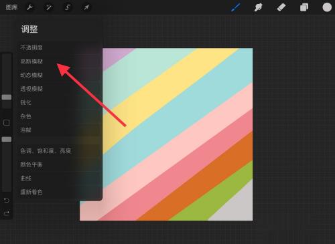Tap the undo arrow

tap(7, 201)
